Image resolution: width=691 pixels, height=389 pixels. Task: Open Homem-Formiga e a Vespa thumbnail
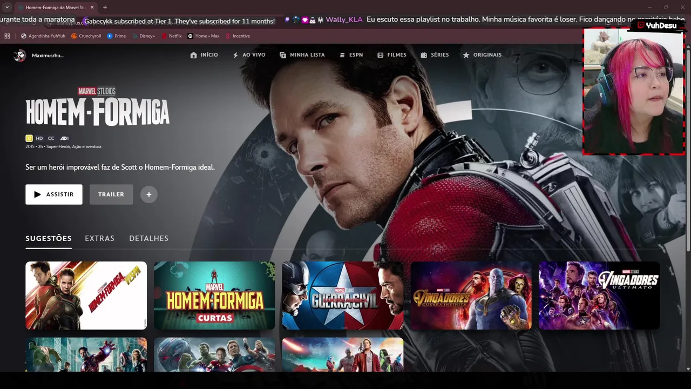[x=86, y=296]
